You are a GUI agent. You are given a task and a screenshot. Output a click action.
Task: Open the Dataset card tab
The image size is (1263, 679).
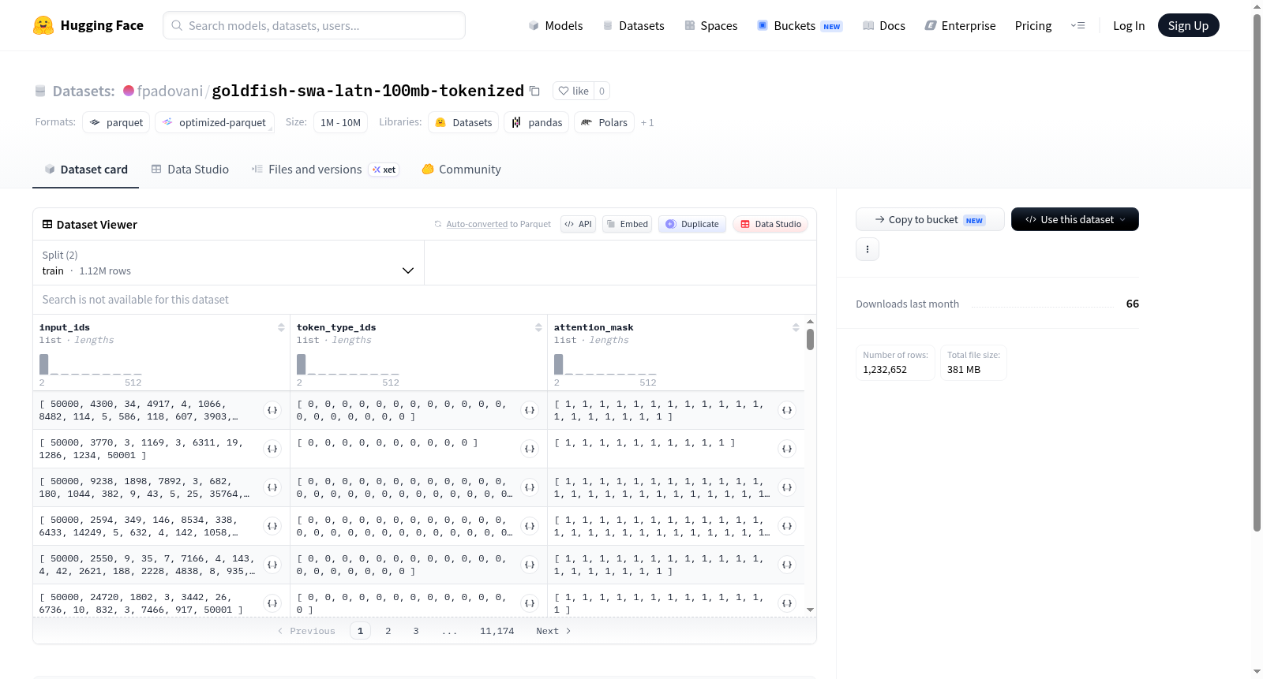pyautogui.click(x=86, y=169)
